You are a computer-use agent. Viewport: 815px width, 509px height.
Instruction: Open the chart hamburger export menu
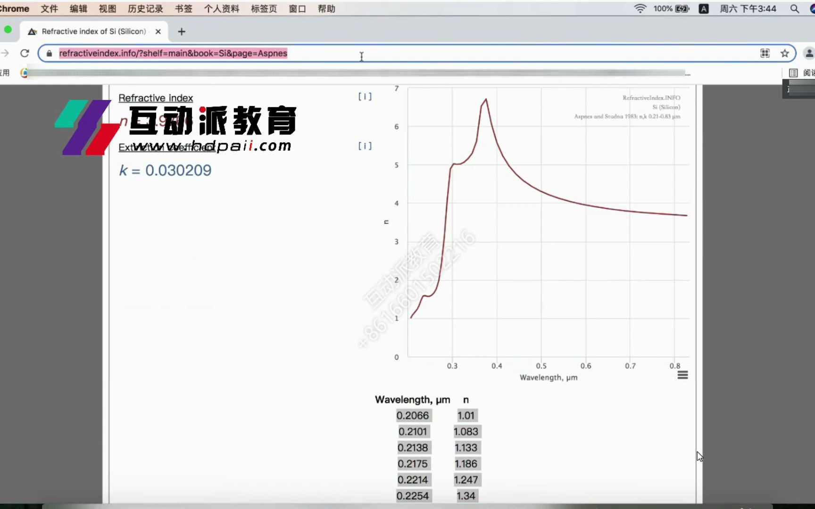pyautogui.click(x=682, y=374)
